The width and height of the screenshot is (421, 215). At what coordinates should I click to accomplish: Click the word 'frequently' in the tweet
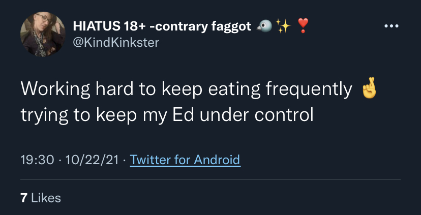pyautogui.click(x=309, y=89)
